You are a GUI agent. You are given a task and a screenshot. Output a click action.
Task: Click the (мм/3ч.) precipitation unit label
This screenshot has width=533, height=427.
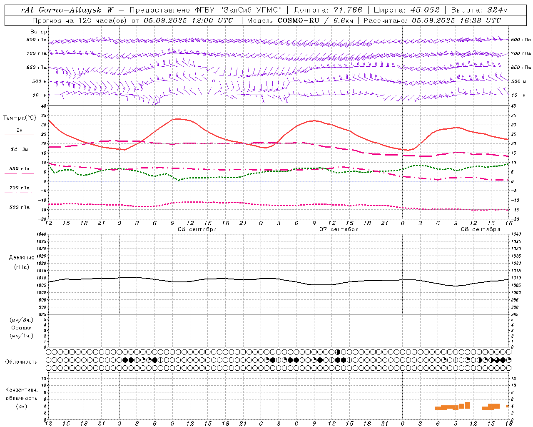pos(21,320)
